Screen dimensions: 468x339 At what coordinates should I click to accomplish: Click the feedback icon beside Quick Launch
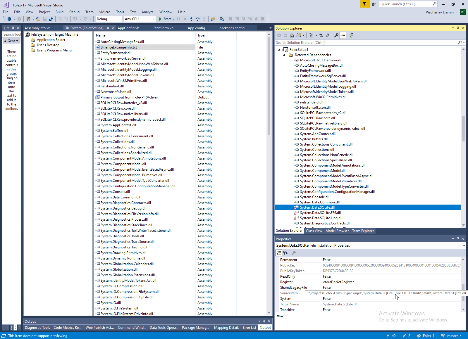[x=374, y=4]
